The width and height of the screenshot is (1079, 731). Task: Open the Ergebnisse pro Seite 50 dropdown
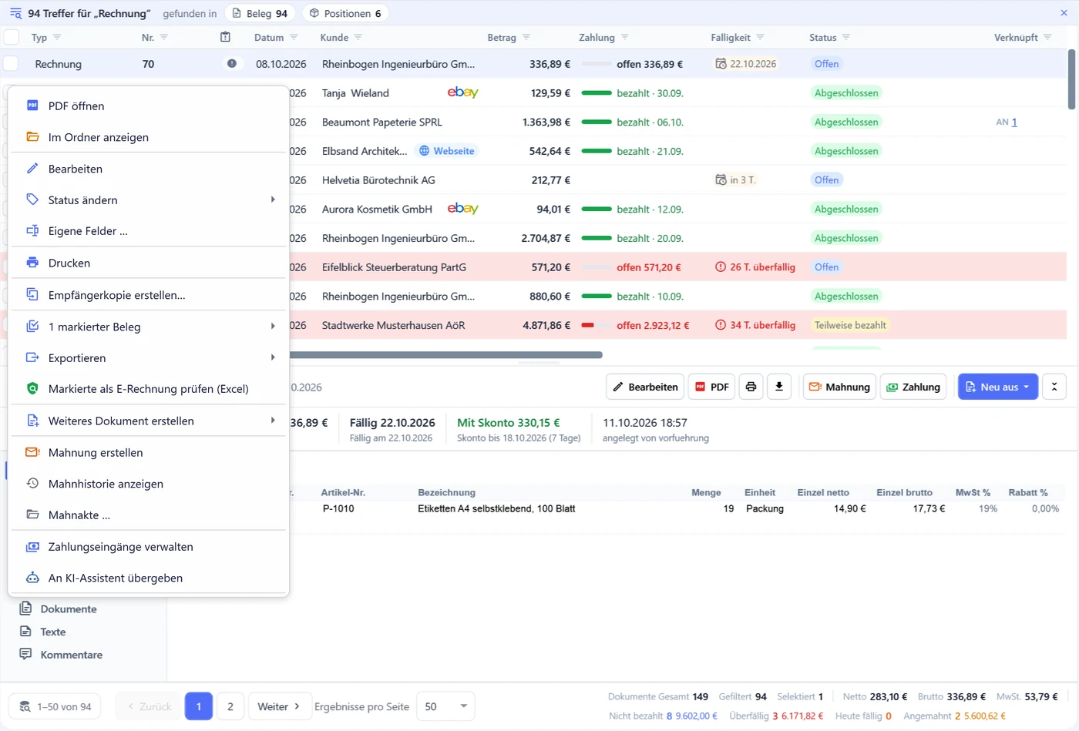[x=445, y=706]
